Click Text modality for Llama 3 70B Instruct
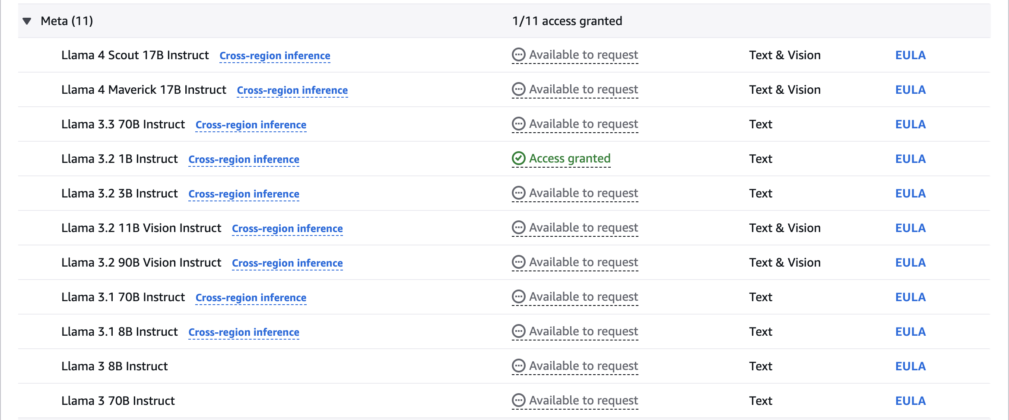Screen dimensions: 1009x420 click(x=761, y=401)
